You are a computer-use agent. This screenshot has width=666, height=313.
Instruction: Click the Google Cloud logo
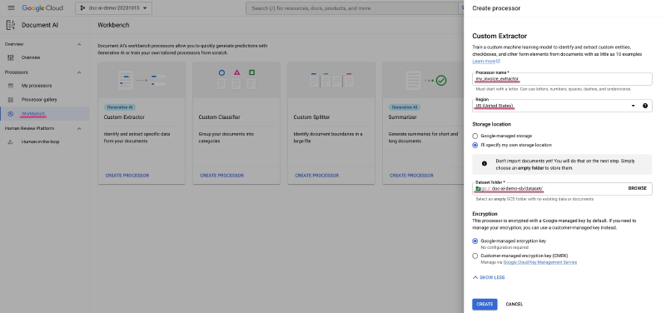coord(42,8)
